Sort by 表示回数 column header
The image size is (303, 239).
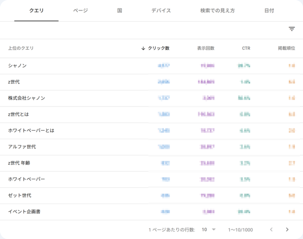[x=206, y=49]
